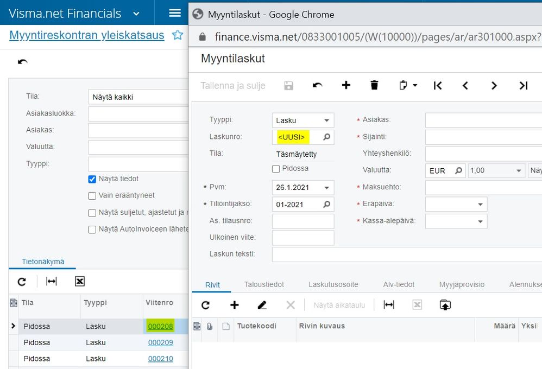Add new invoice with plus icon
The width and height of the screenshot is (542, 369).
(346, 85)
